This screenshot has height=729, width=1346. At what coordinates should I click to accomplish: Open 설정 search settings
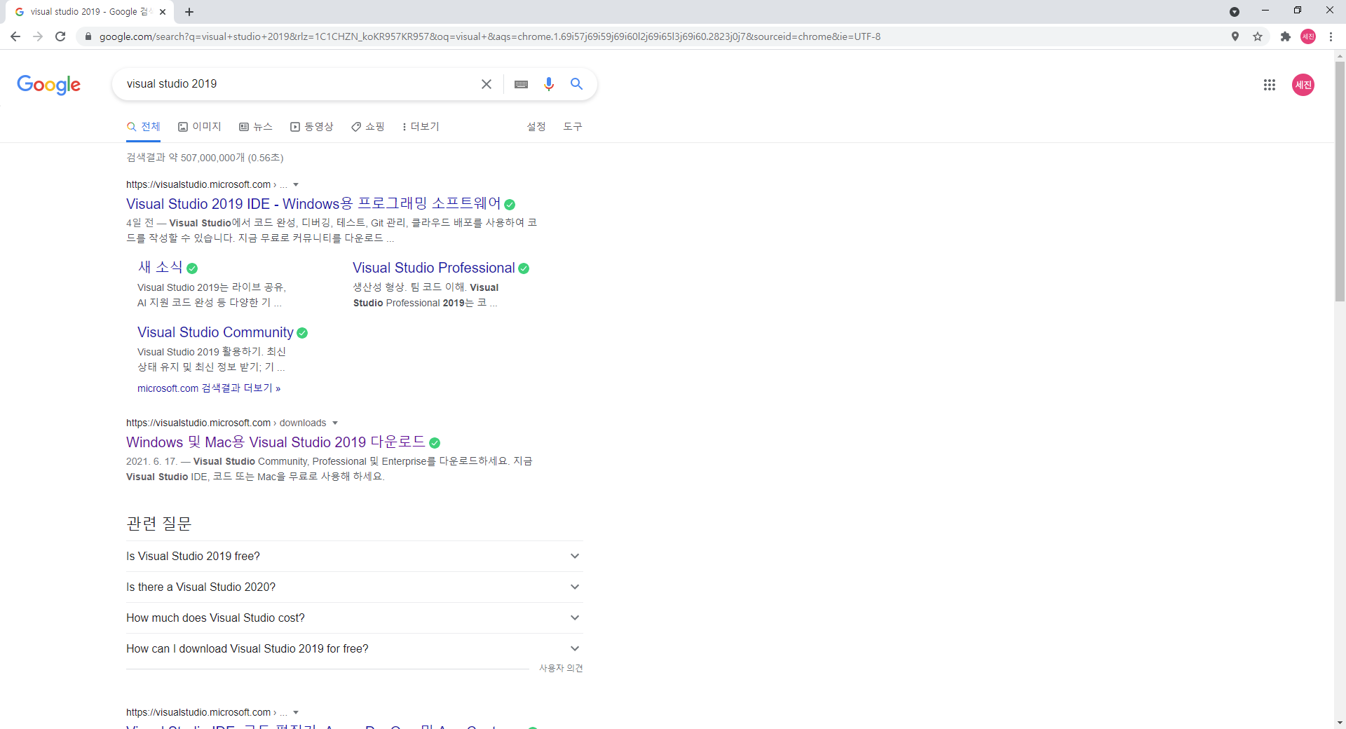pos(536,127)
